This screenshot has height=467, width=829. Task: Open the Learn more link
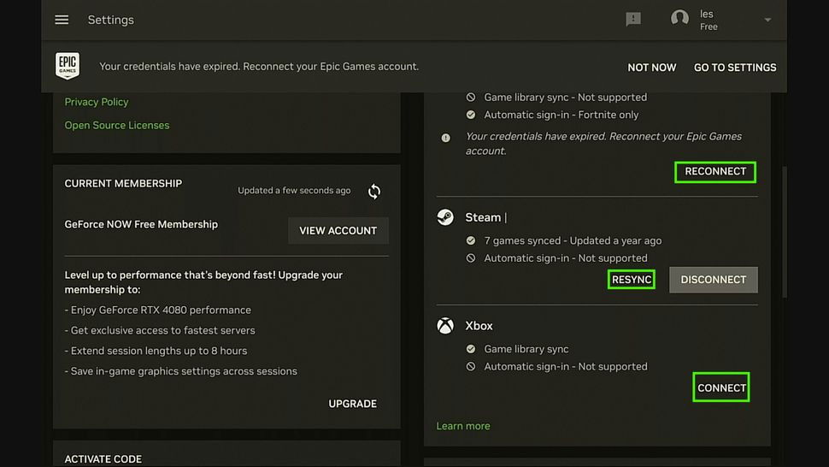[x=463, y=426]
